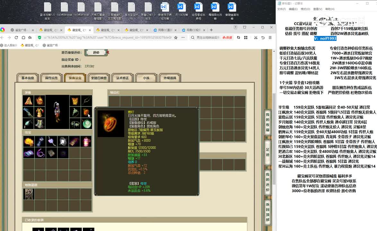
Task: Open the 鉴宝广场 bookmark in bookmarks bar
Action: [50, 45]
